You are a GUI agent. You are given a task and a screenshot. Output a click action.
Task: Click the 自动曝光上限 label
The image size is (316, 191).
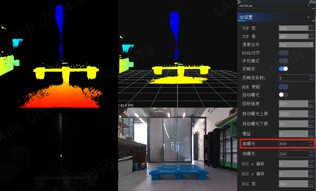pos(255,114)
